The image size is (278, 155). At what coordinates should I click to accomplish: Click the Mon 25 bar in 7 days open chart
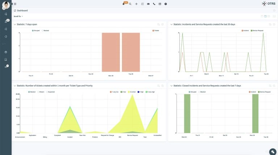(x=111, y=52)
